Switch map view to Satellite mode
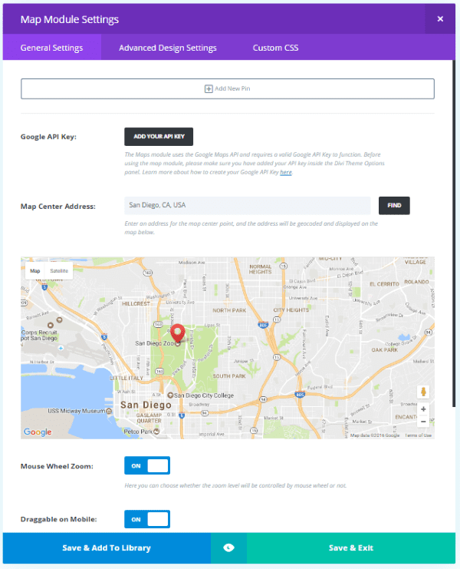The width and height of the screenshot is (460, 569). [59, 271]
